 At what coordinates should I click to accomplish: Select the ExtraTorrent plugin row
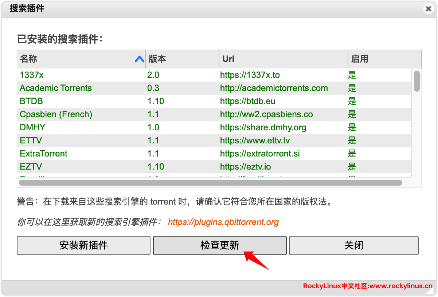(x=43, y=154)
